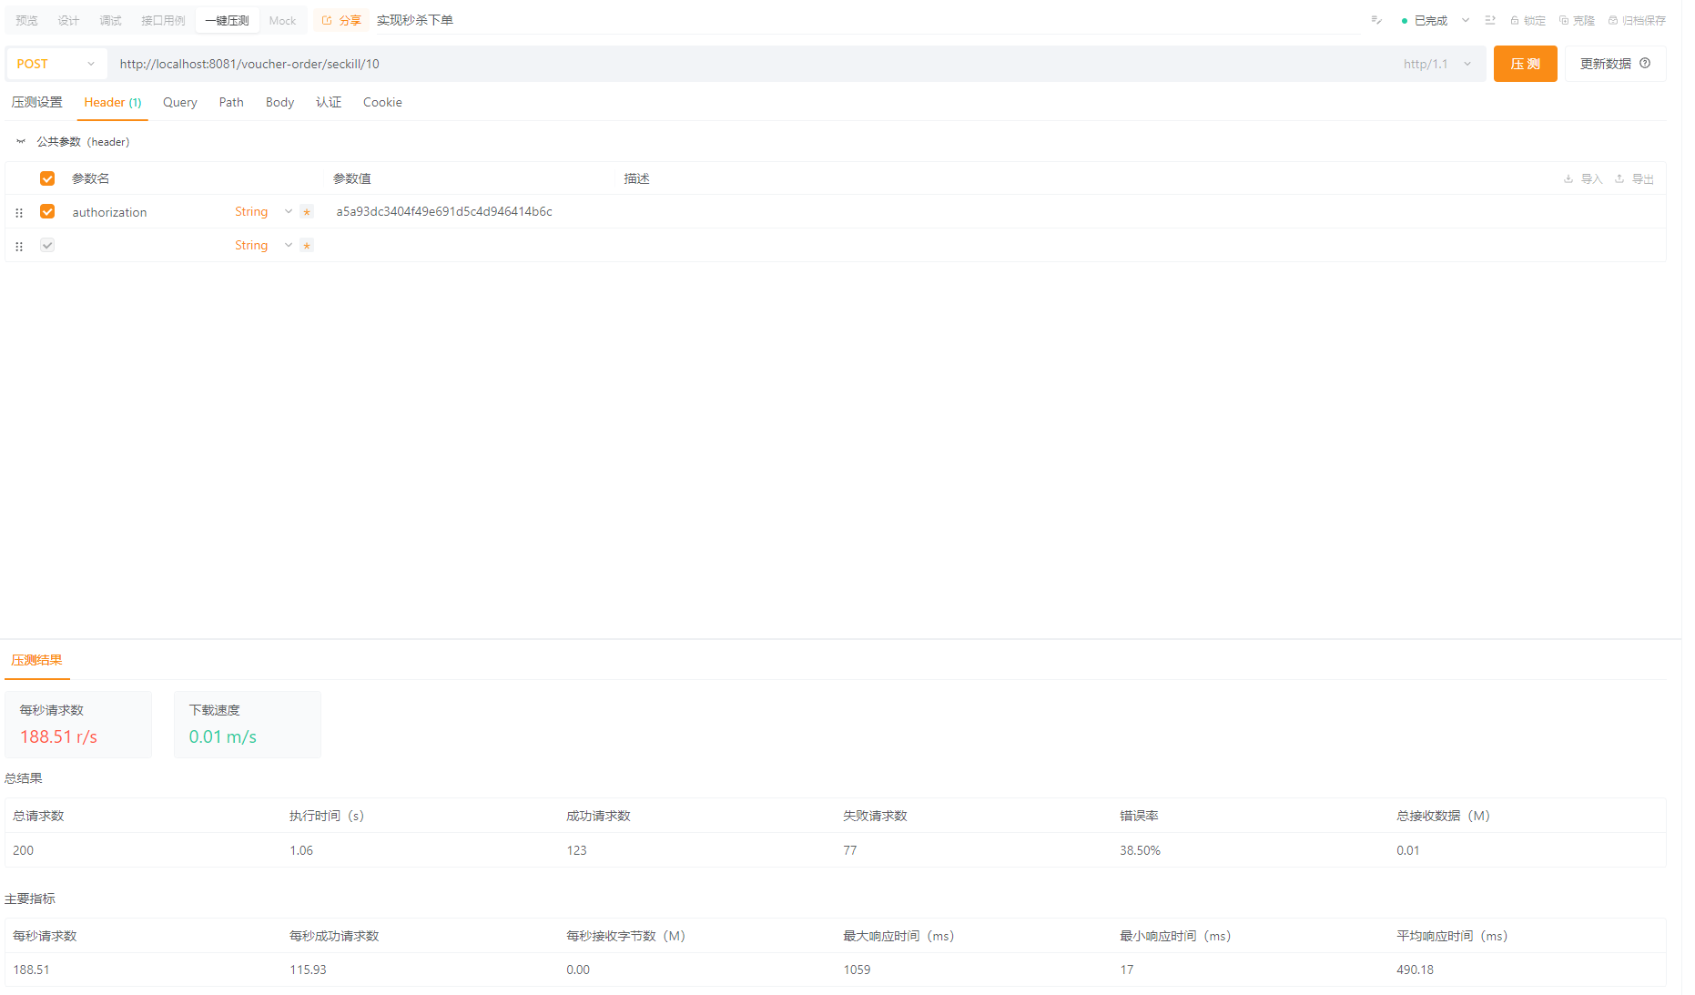Click the help icon in 更新数据
This screenshot has width=1695, height=995.
tap(1645, 63)
